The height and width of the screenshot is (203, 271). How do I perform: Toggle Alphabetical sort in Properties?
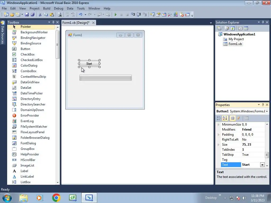[x=225, y=118]
